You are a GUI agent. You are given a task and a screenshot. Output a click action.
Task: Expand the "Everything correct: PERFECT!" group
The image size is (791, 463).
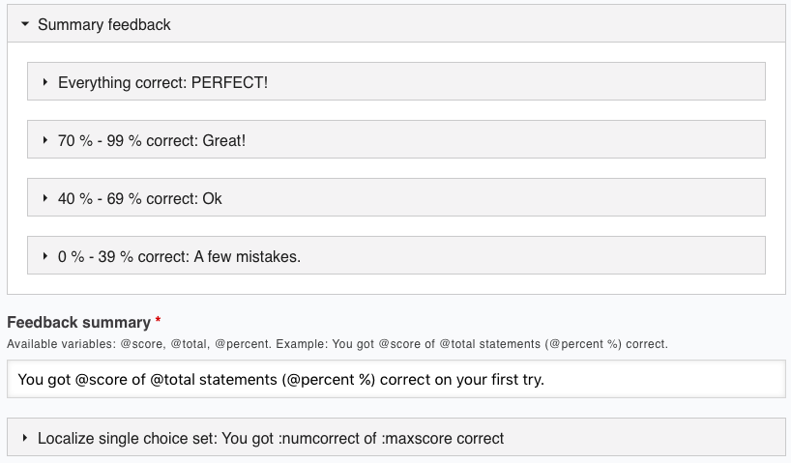click(x=162, y=83)
